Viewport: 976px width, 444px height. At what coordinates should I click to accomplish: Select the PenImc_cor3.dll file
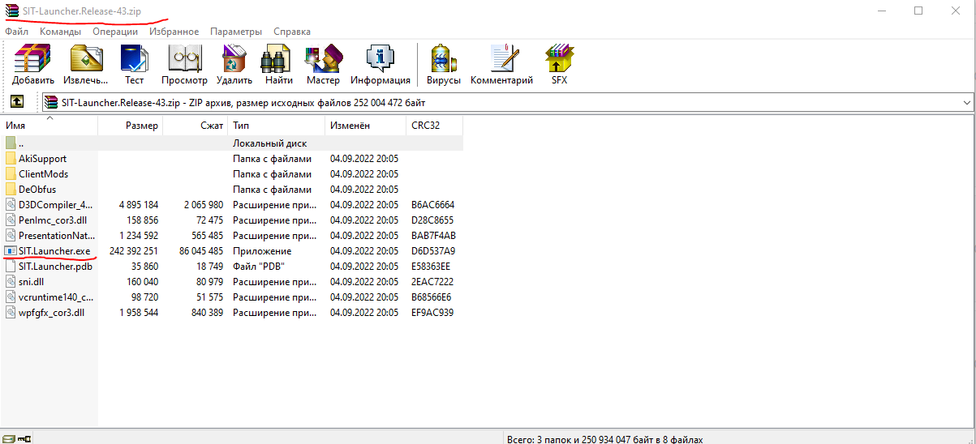(x=51, y=220)
